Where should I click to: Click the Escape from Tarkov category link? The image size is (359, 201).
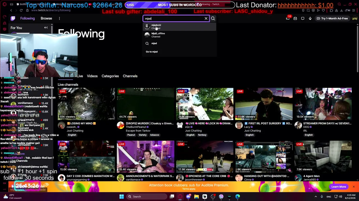tap(138, 131)
